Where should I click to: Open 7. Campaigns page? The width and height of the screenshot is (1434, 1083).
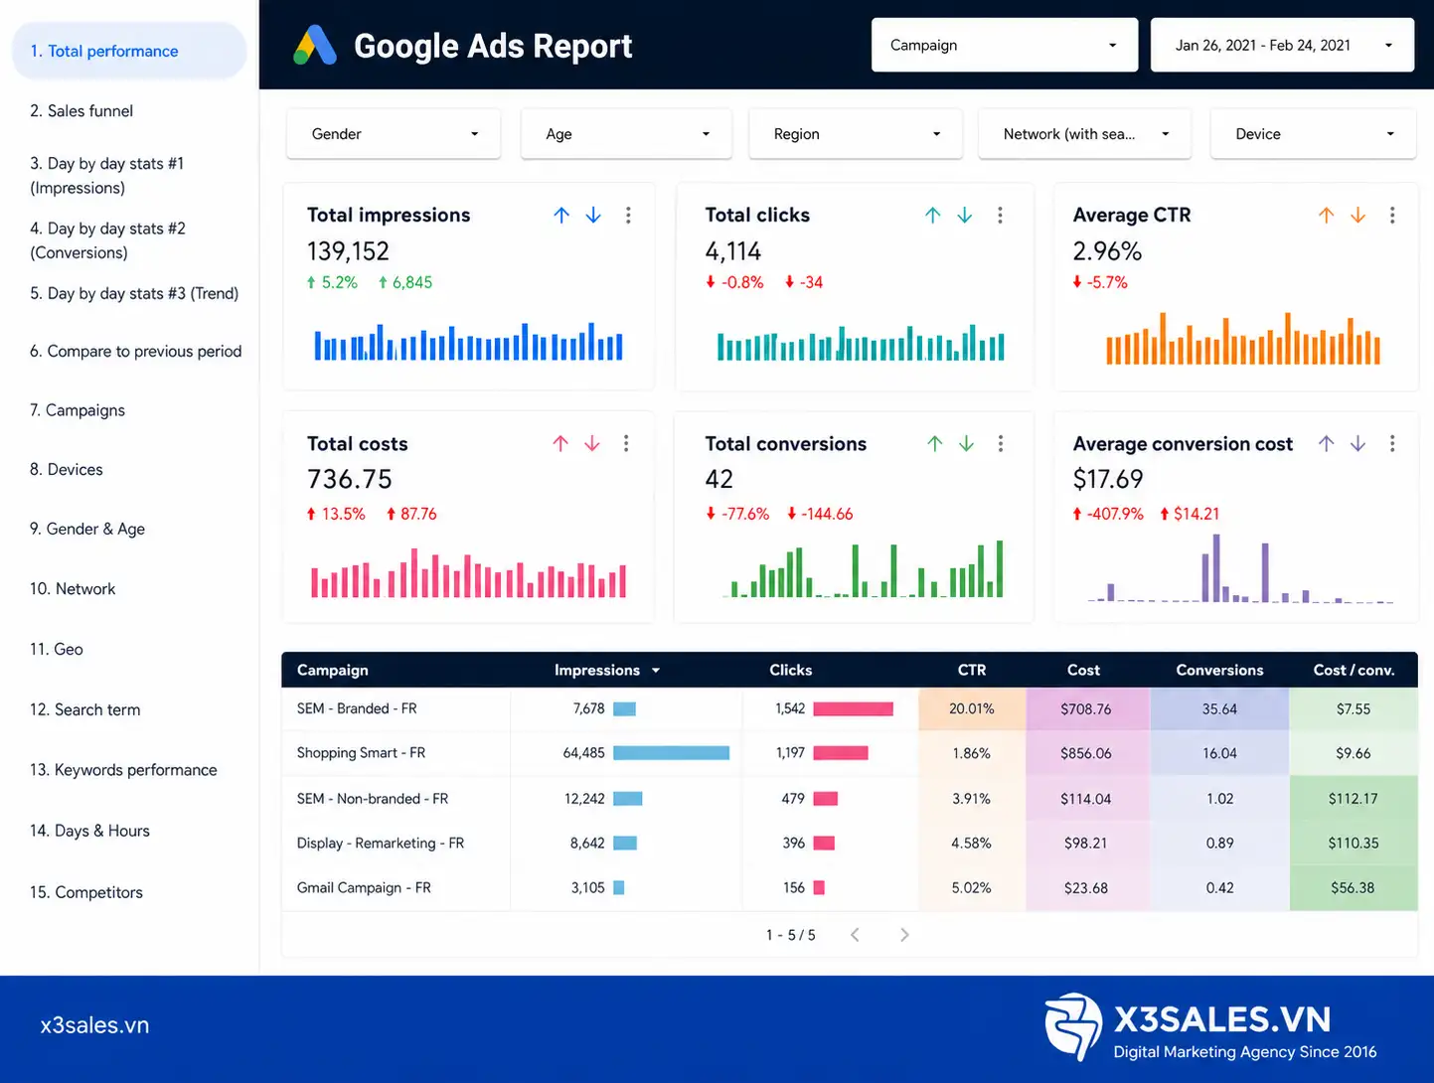click(x=78, y=410)
